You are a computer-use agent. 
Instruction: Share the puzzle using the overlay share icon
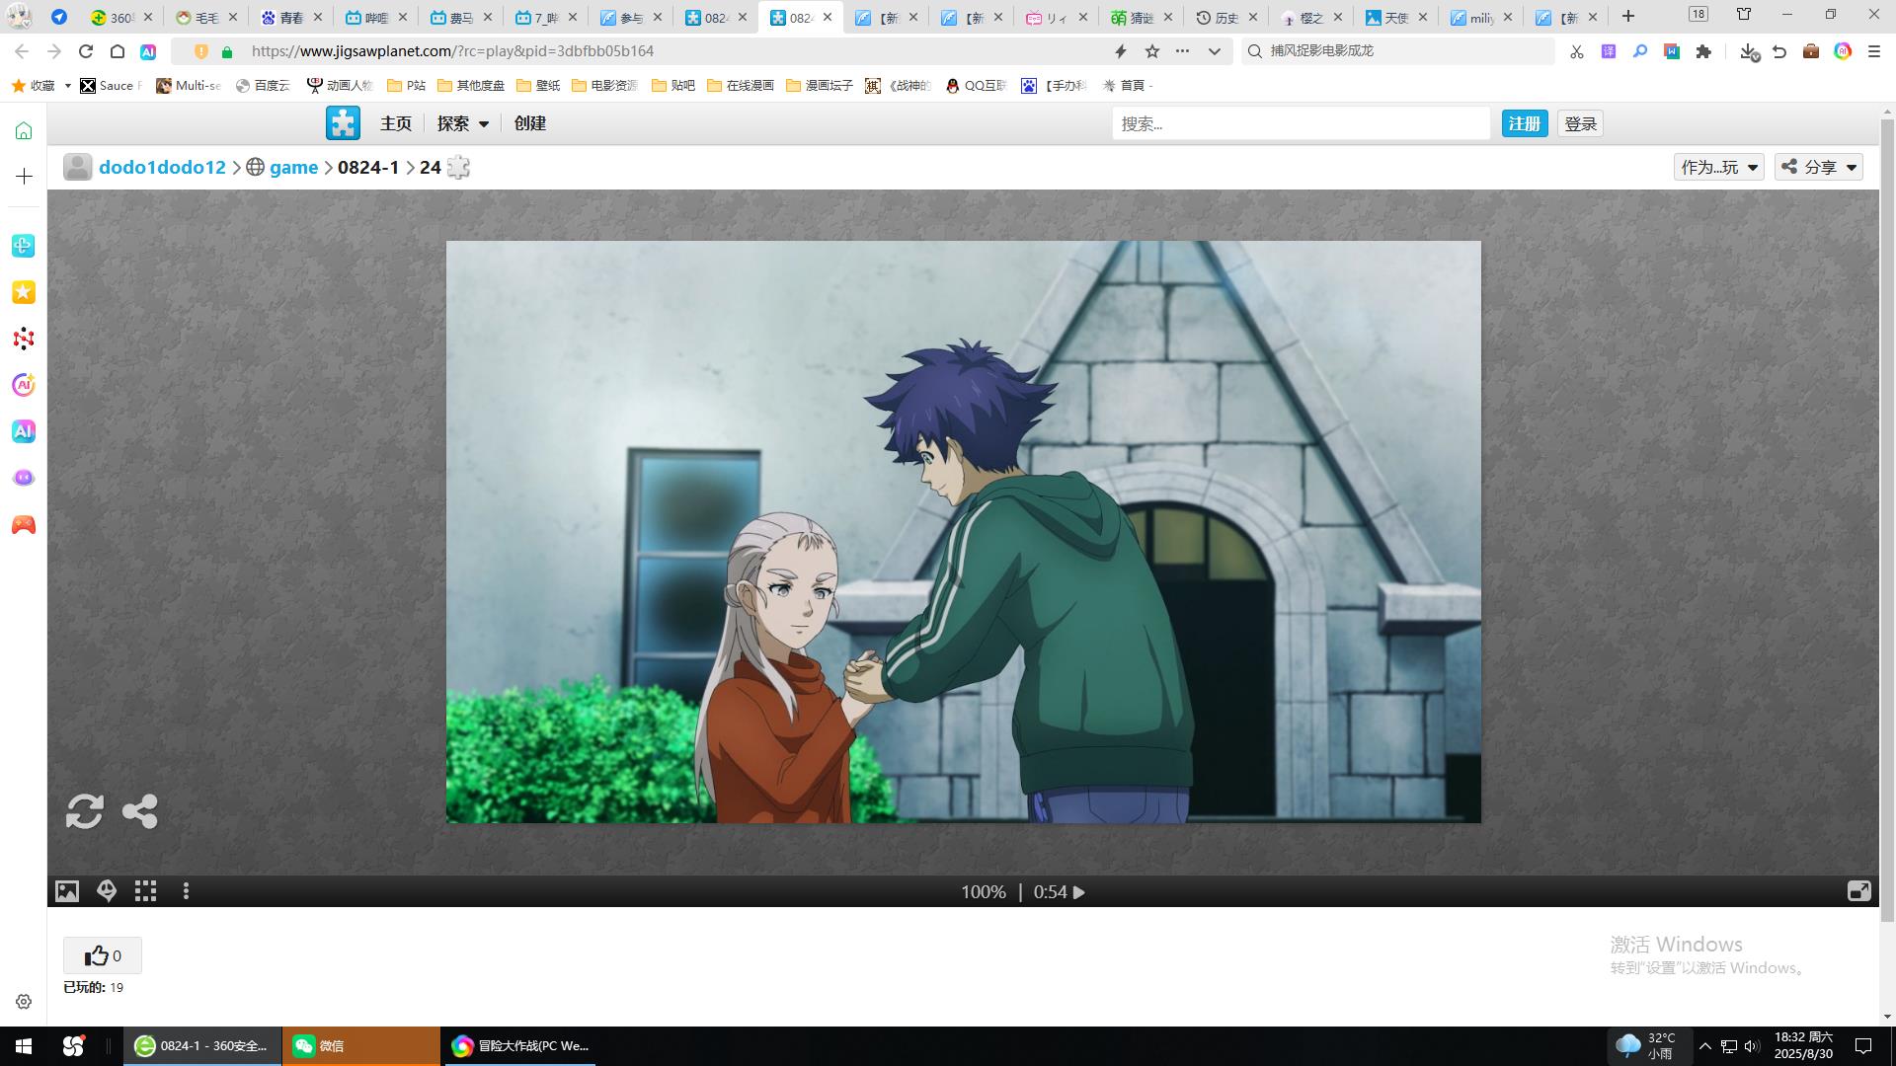point(139,811)
